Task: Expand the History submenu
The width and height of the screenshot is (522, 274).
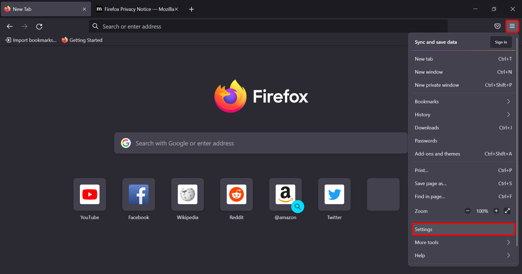Action: click(463, 115)
